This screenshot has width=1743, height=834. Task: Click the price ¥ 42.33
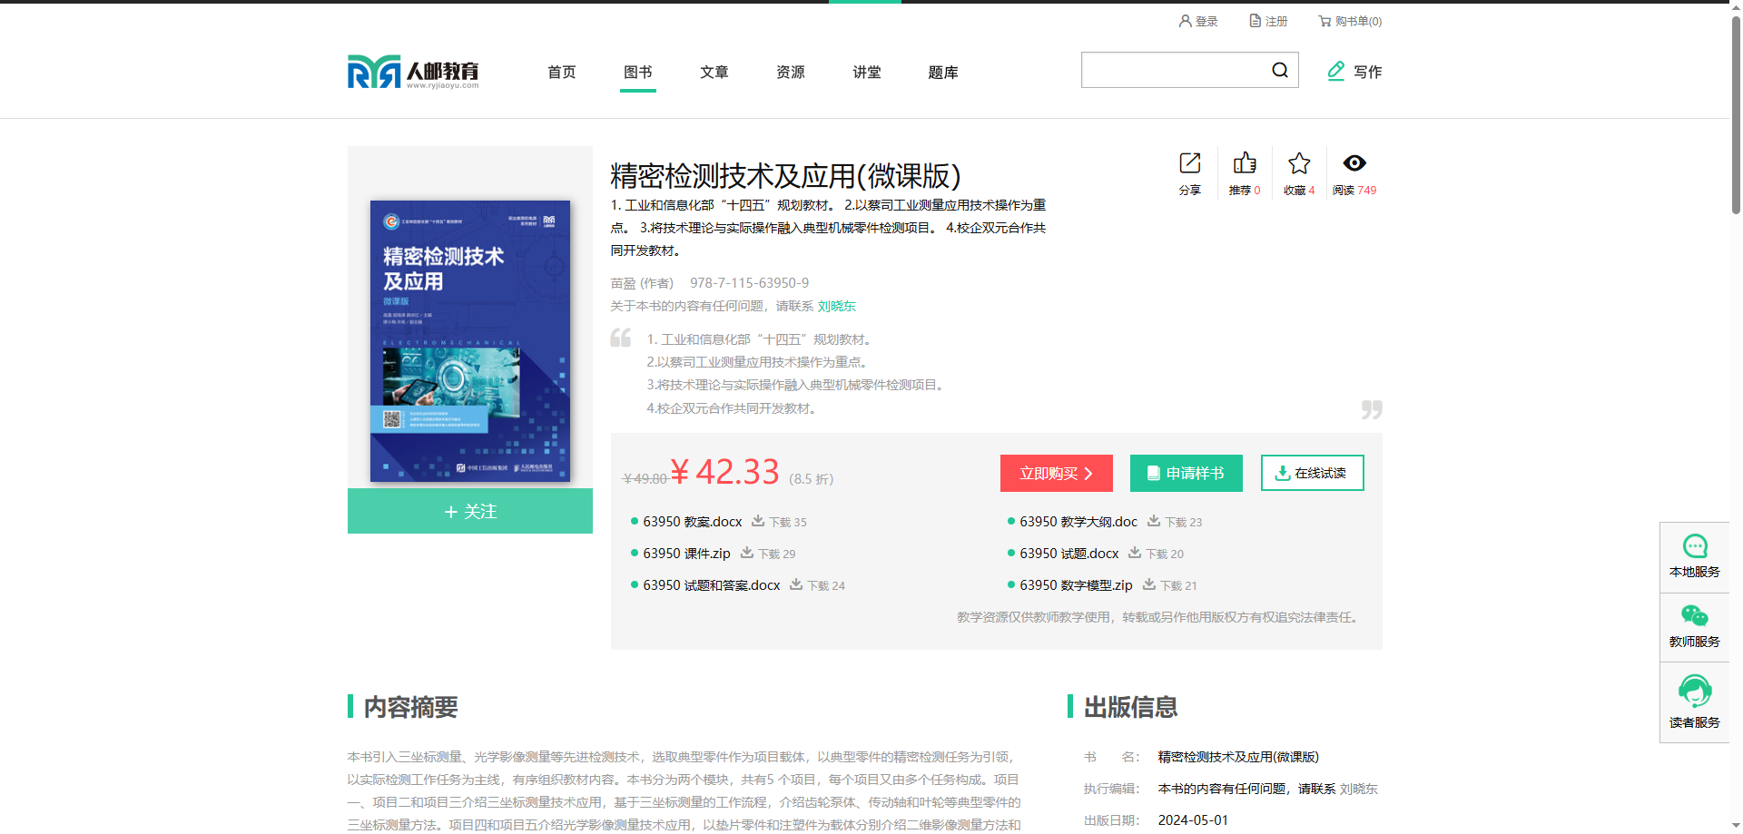coord(724,472)
